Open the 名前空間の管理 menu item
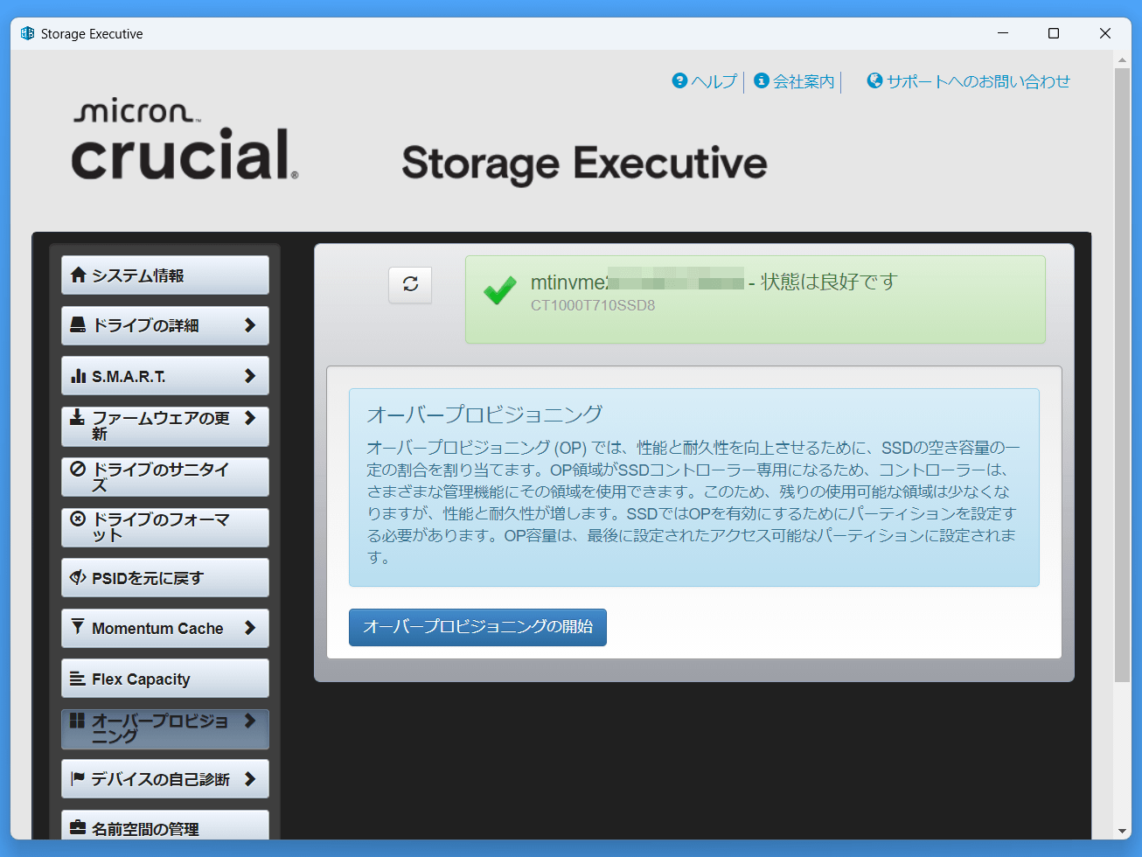1142x857 pixels. click(x=165, y=826)
